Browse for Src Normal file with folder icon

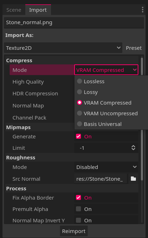pos(133,179)
